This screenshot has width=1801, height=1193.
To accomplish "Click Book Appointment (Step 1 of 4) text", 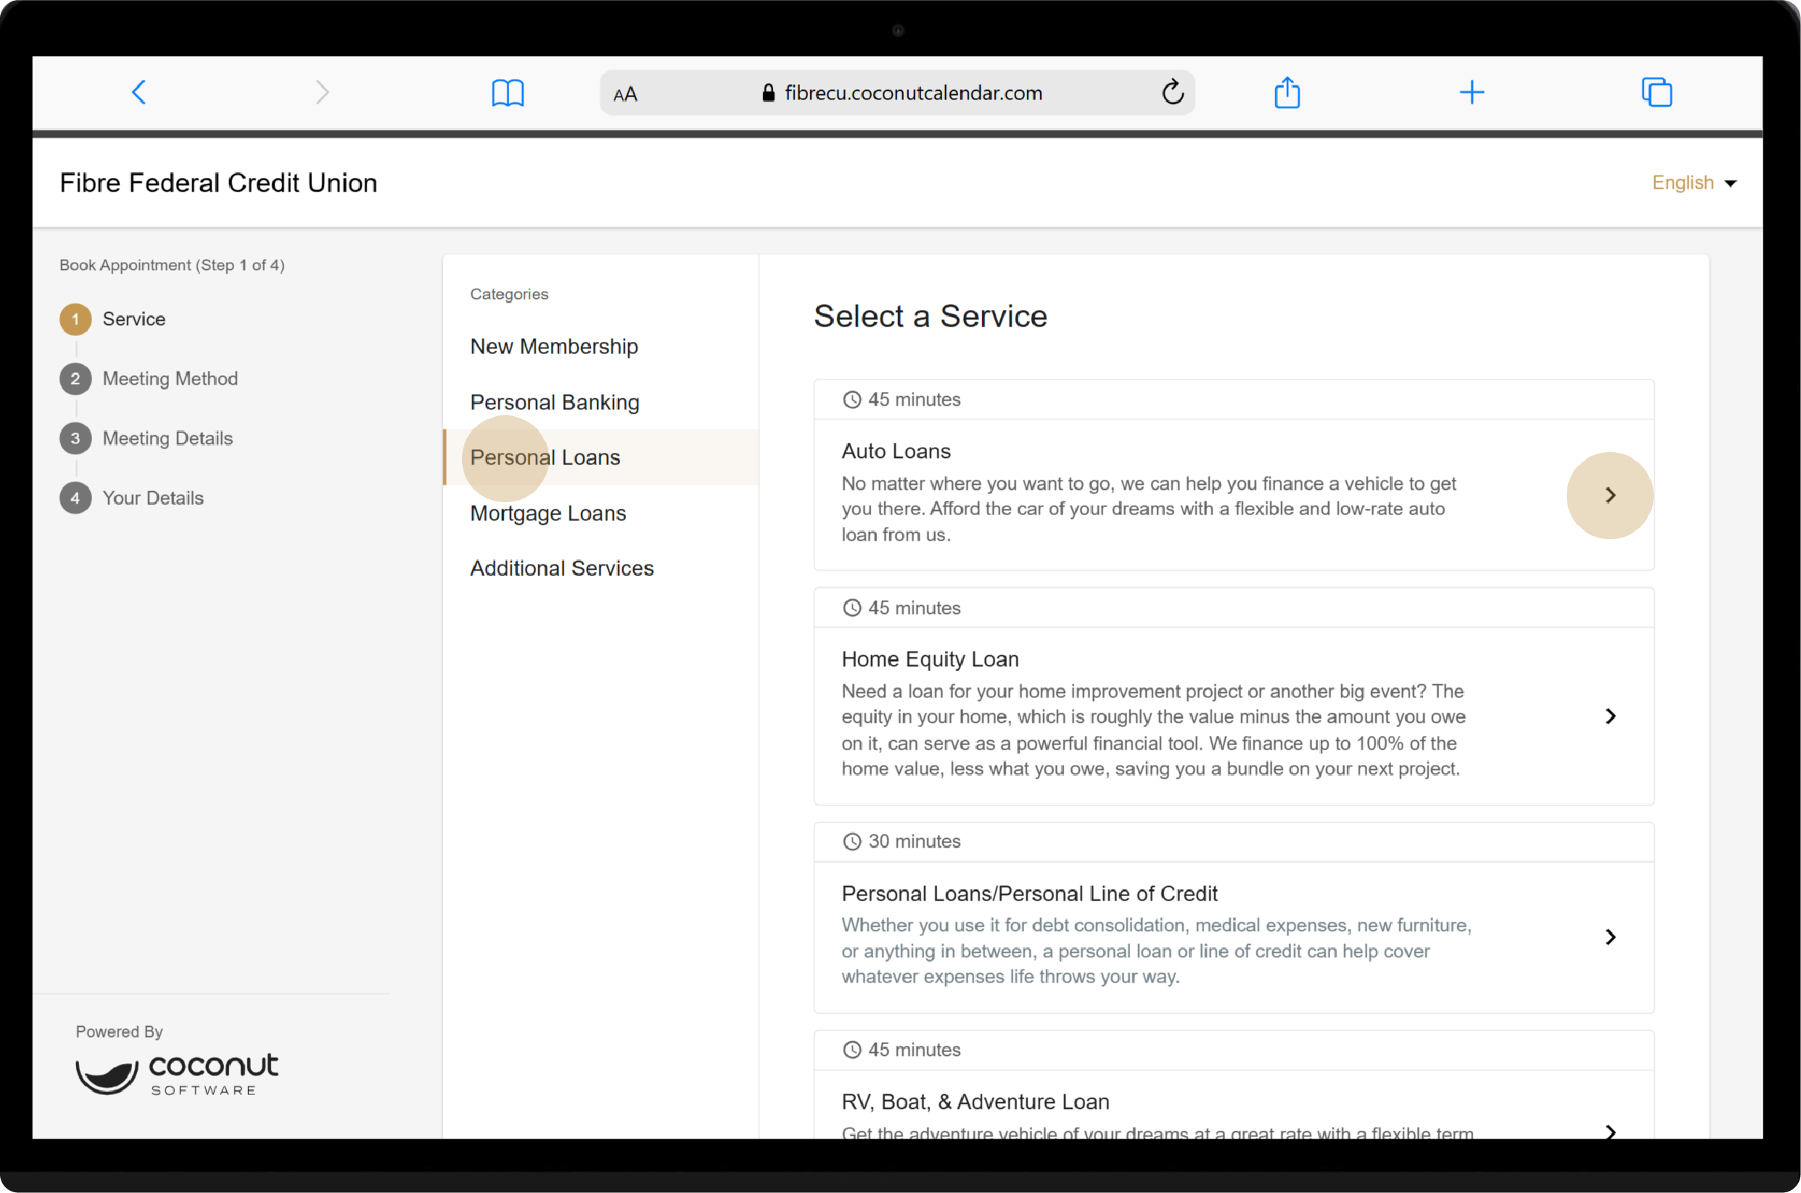I will (x=172, y=265).
